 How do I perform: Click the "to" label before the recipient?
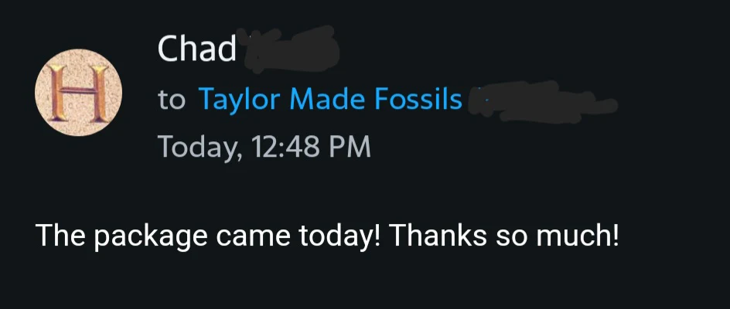171,100
